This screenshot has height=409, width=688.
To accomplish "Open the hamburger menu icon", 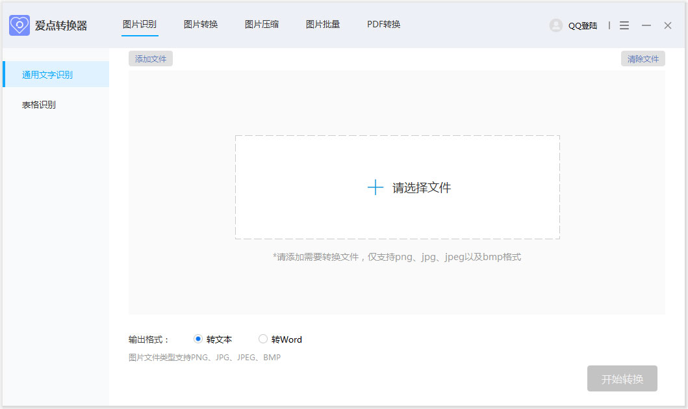I will tap(624, 25).
